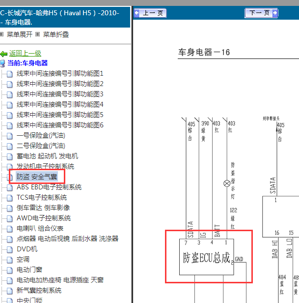Click page icon beside 电喇叭 组合仪表

click(10, 229)
